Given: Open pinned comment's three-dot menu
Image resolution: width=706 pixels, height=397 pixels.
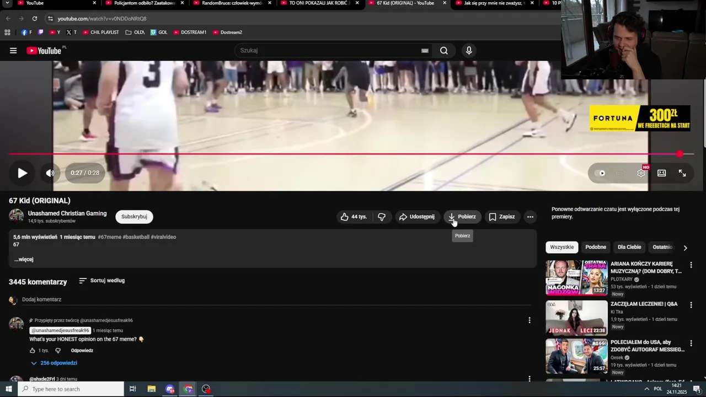Looking at the screenshot, I should coord(529,320).
